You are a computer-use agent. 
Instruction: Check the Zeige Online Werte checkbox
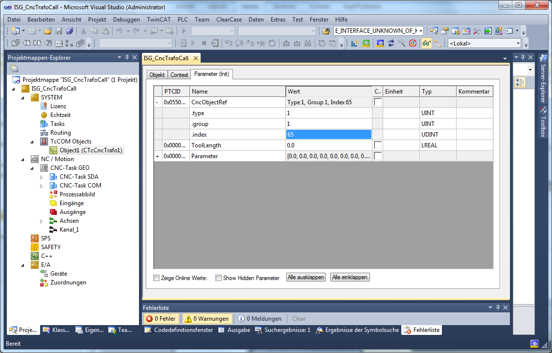tap(157, 278)
